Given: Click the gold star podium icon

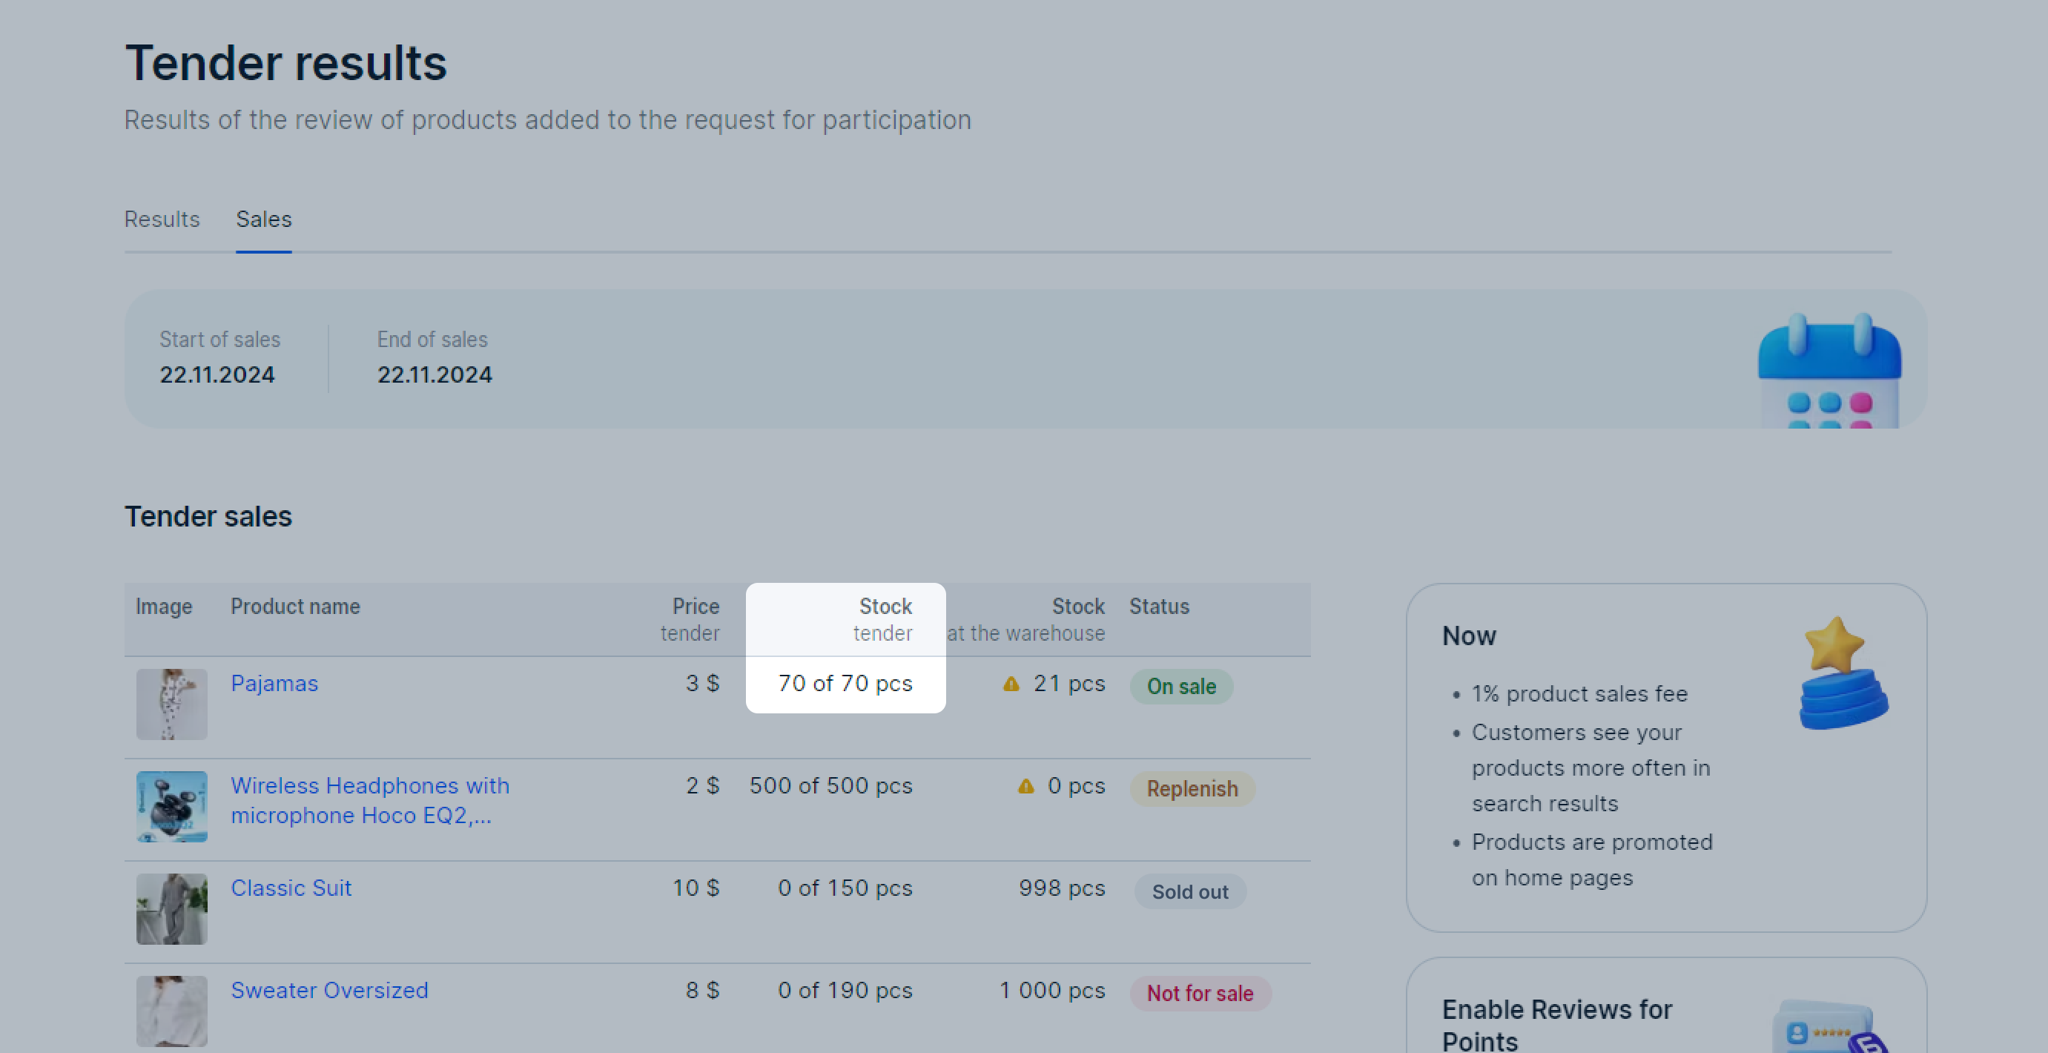Looking at the screenshot, I should point(1843,673).
